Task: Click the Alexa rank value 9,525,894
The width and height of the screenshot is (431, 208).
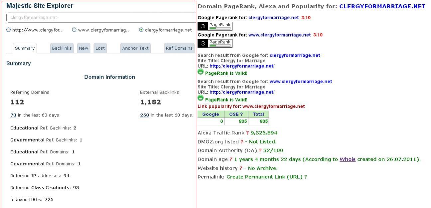Action: point(264,133)
